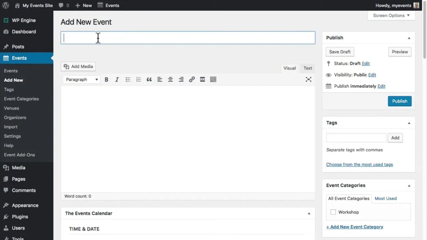Align text center
427x240 pixels.
[x=170, y=79]
